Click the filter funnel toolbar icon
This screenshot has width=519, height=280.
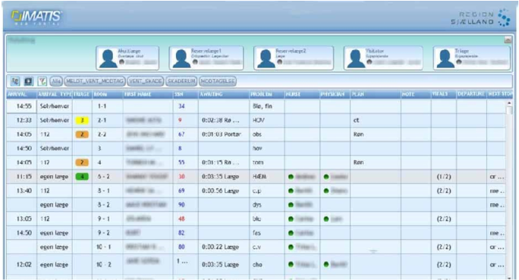[42, 81]
